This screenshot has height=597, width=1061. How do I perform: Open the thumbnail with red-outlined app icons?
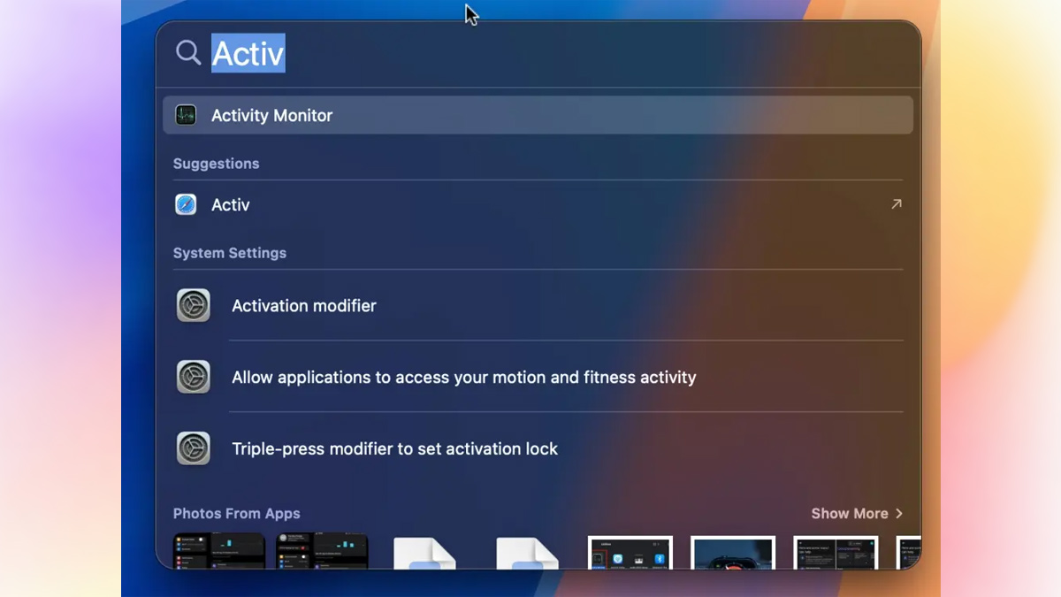630,553
